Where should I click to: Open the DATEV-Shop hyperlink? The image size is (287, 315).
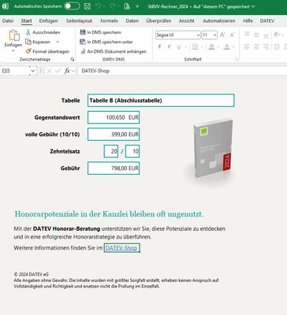pos(121,248)
